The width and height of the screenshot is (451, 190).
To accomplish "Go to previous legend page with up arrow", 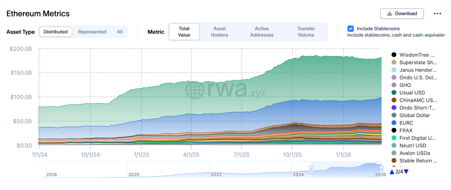I will [x=392, y=172].
